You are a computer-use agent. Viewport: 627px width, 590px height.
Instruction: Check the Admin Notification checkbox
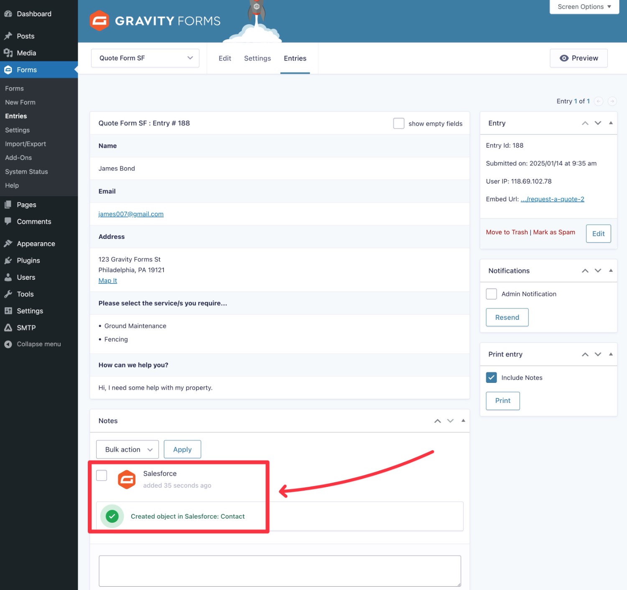pos(492,294)
